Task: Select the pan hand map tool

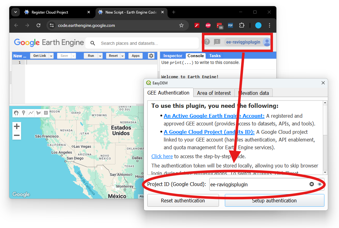Action: [16, 113]
